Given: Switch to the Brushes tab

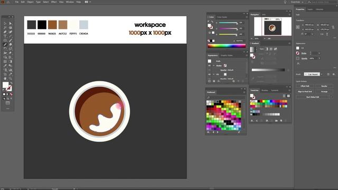Looking at the screenshot, I should pyautogui.click(x=265, y=90).
